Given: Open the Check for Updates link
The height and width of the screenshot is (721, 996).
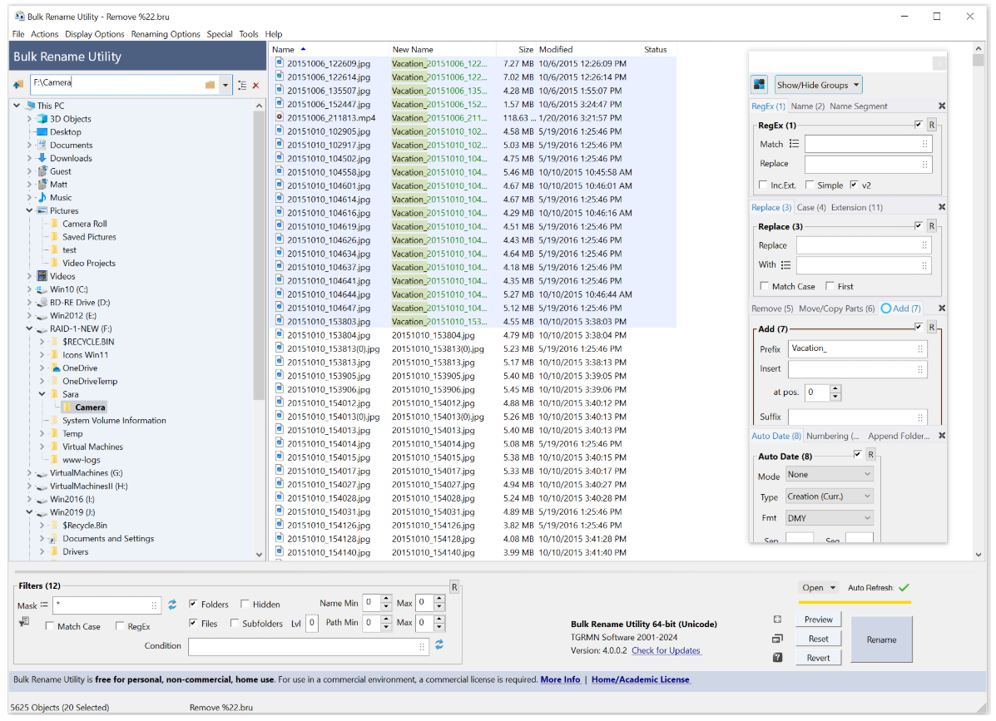Looking at the screenshot, I should tap(666, 650).
